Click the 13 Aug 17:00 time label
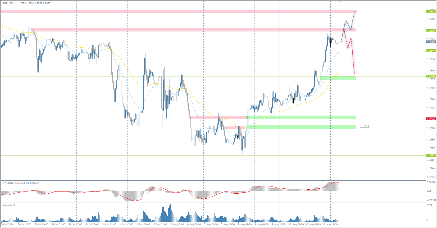The height and width of the screenshot is (228, 437). 330,225
